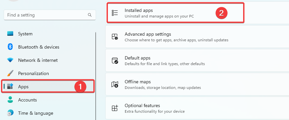Click the Personalization paintbrush icon
This screenshot has height=120, width=289.
coord(10,73)
